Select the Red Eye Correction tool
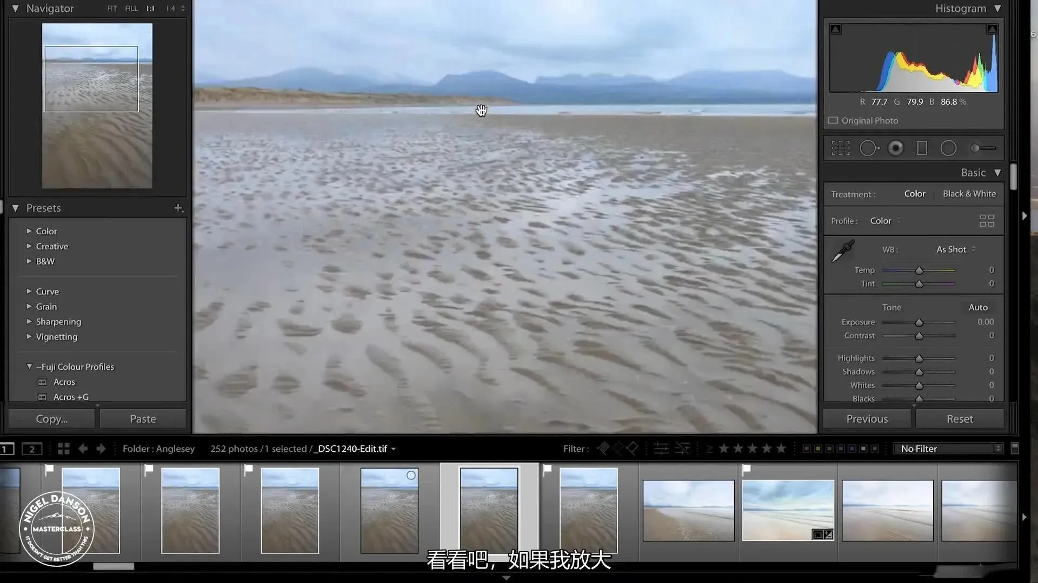Screen dimensions: 1038x583 (x=895, y=148)
